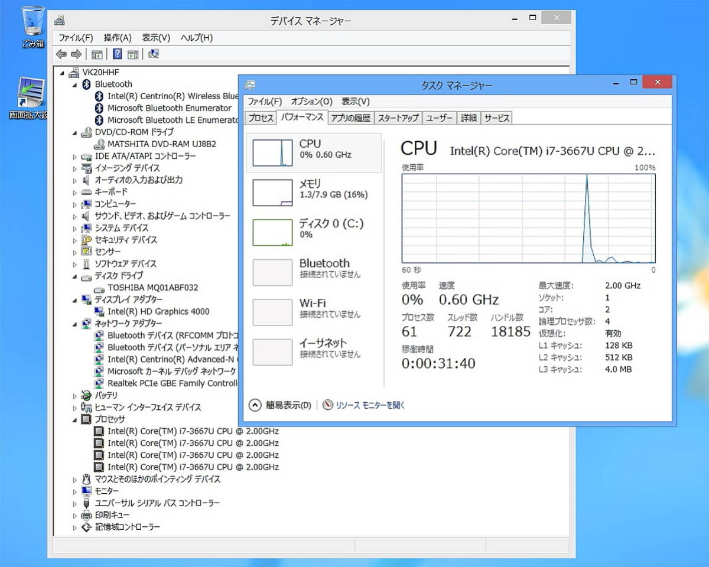Select Bluetooth in the Task Manager sidebar
The image size is (709, 567).
click(x=314, y=272)
